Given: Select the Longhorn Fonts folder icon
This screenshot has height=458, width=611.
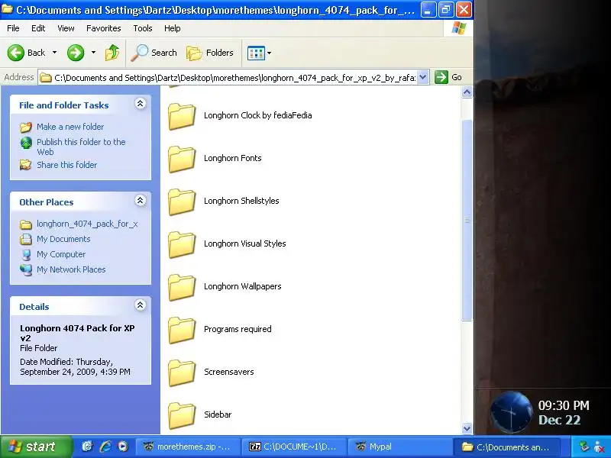Looking at the screenshot, I should click(182, 159).
